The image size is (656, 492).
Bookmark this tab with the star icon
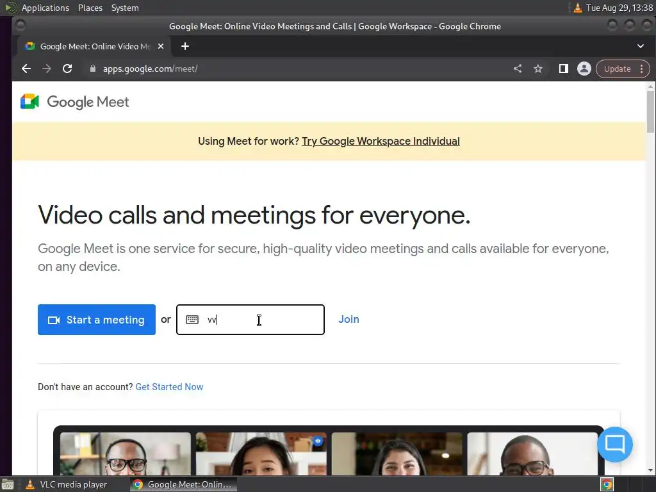[x=538, y=69]
